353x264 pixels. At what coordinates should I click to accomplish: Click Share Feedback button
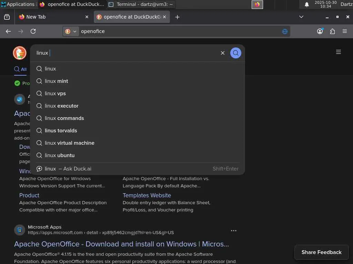point(321,252)
